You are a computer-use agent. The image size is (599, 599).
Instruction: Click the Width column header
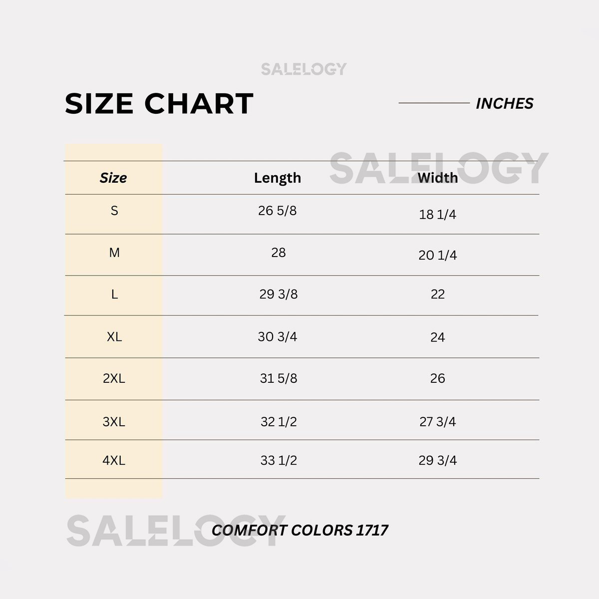pyautogui.click(x=437, y=178)
